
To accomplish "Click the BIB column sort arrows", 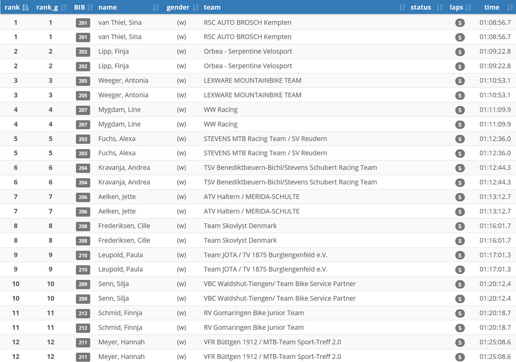I will (90, 7).
